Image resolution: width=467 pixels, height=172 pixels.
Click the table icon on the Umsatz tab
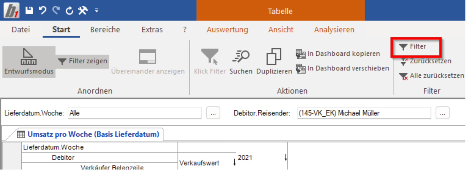pos(21,135)
